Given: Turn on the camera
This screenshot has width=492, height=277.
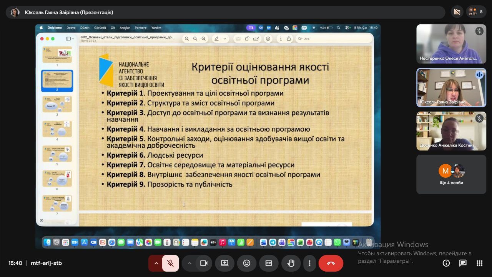Looking at the screenshot, I should tap(204, 263).
